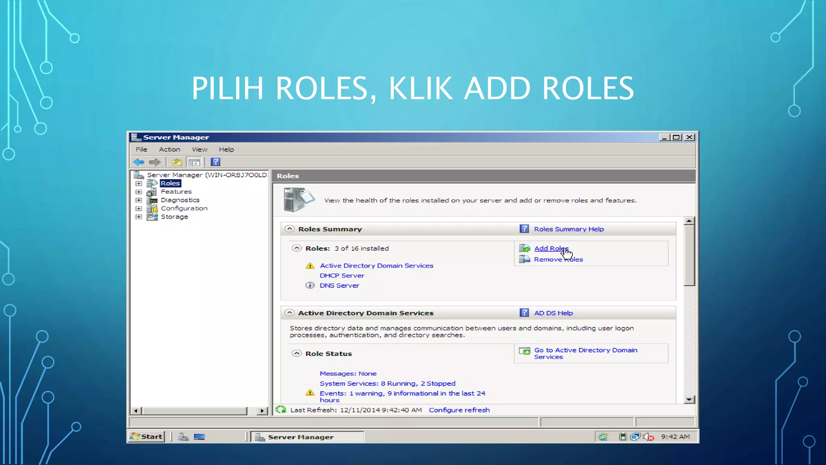This screenshot has width=826, height=465.
Task: Select Configuration in the console tree
Action: (184, 208)
